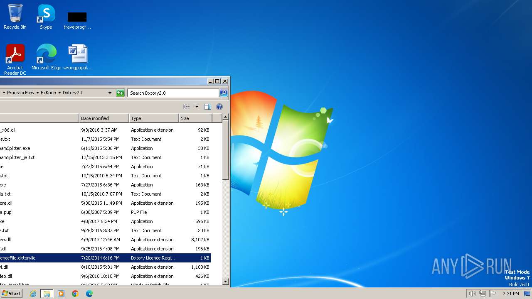Image resolution: width=532 pixels, height=299 pixels.
Task: Click the search magnifier icon
Action: [224, 93]
